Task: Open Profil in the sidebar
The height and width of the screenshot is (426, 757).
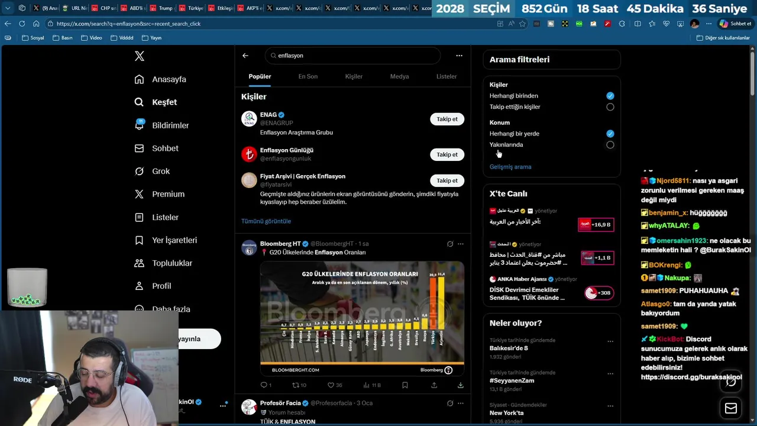Action: pos(153,286)
